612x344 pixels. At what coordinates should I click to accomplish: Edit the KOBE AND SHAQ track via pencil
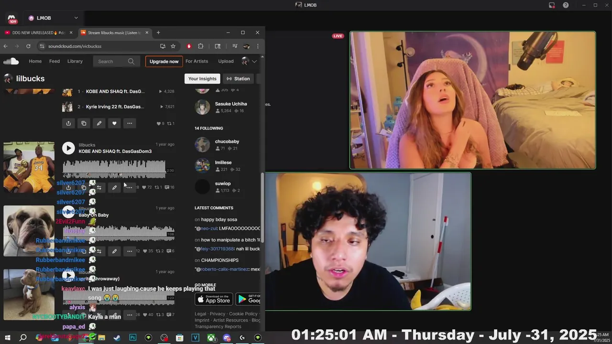click(x=114, y=187)
